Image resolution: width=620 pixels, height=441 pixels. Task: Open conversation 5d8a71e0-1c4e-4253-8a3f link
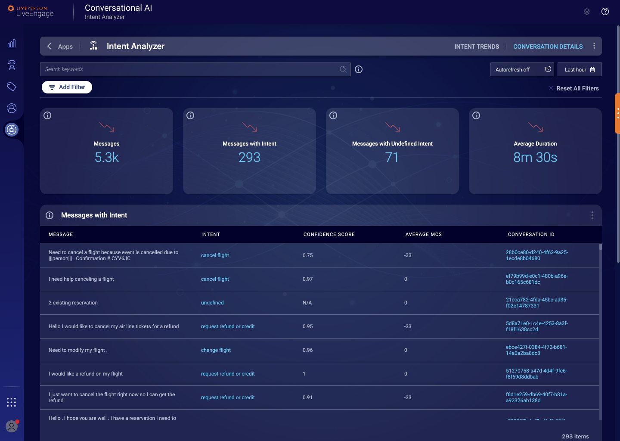click(537, 326)
